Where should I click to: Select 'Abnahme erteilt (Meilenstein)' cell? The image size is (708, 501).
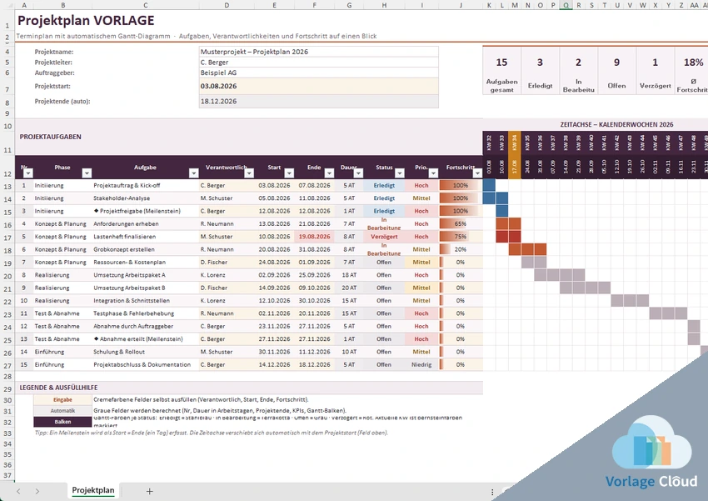click(146, 338)
